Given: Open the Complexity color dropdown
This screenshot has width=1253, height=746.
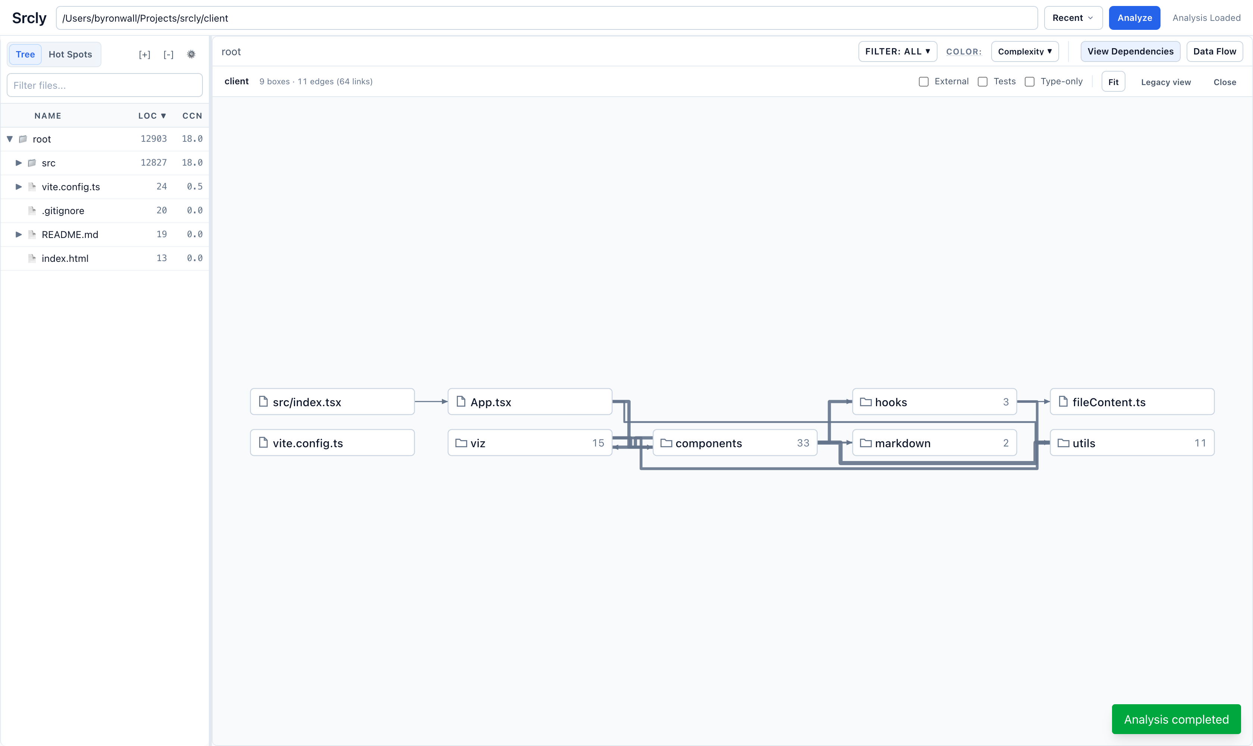Looking at the screenshot, I should tap(1025, 51).
